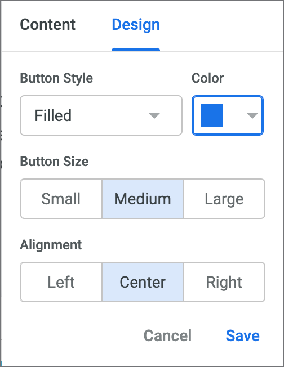
Task: Expand the Color picker arrow
Action: pos(252,115)
